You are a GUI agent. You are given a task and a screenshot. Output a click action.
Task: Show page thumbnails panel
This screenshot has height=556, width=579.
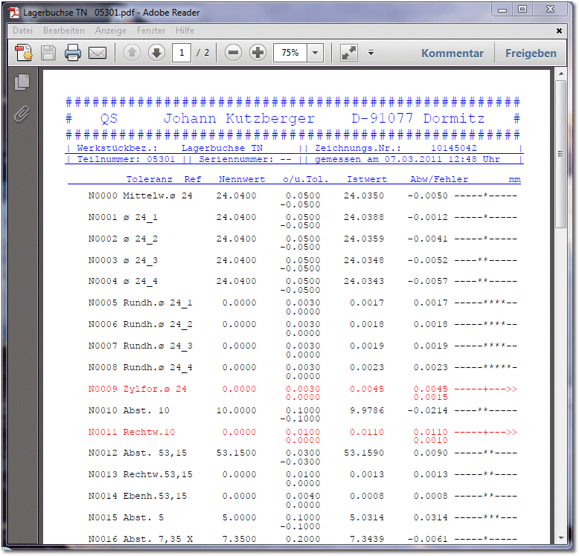(x=22, y=82)
